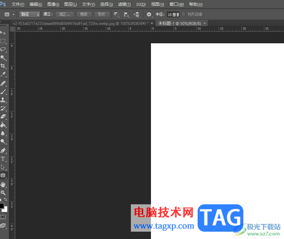Select the Healing Brush tool
284x239 pixels.
(x=3, y=83)
